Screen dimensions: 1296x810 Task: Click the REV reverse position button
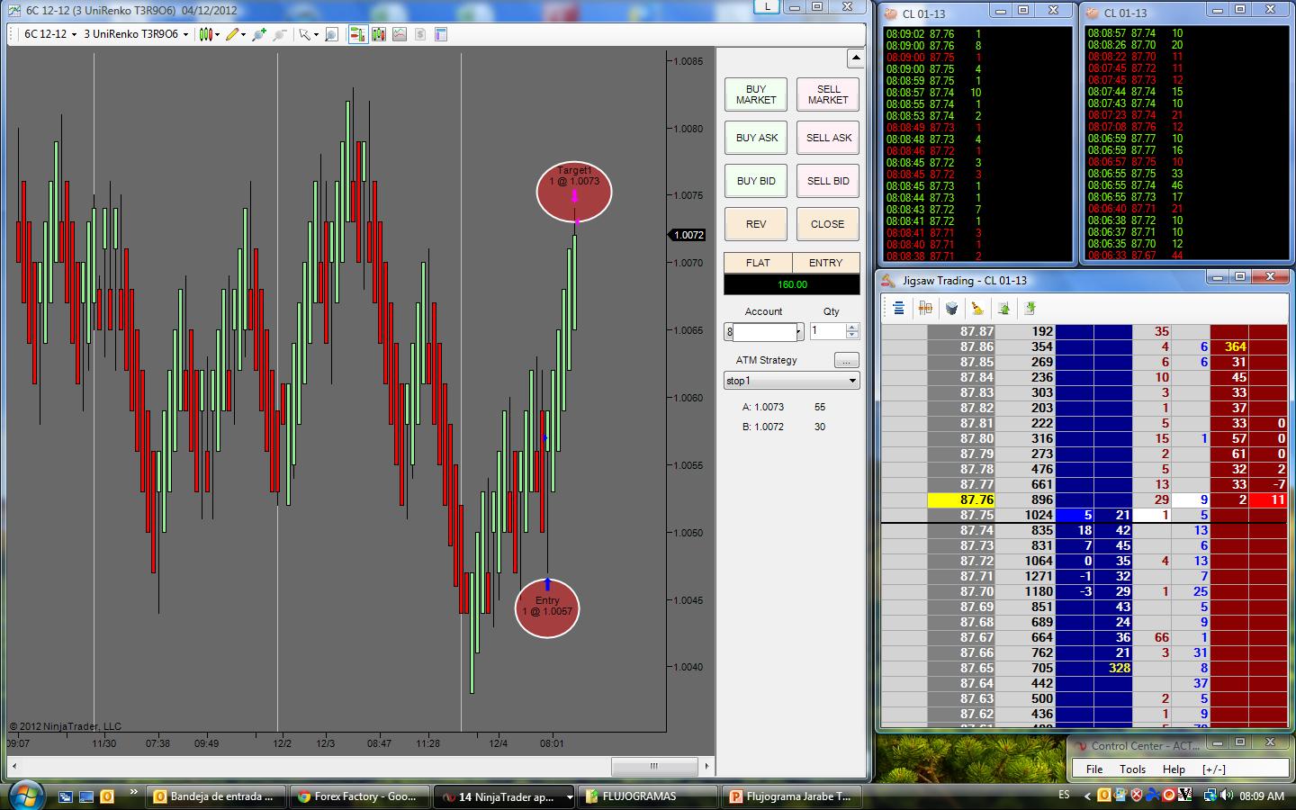point(756,224)
